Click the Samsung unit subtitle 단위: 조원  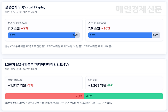pyautogui.click(x=21, y=12)
